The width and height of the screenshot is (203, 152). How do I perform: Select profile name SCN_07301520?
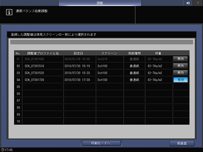tap(34, 73)
